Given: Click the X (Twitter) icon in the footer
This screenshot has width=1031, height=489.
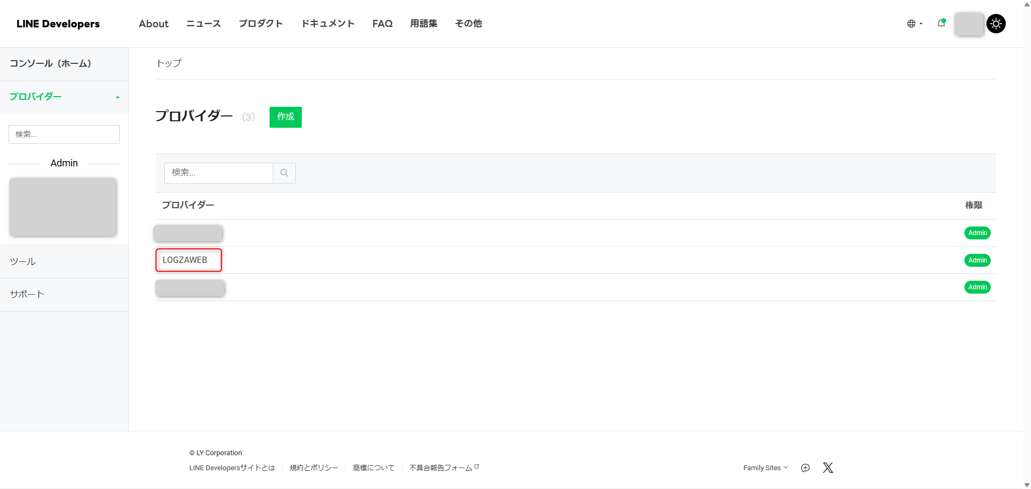Looking at the screenshot, I should [827, 468].
